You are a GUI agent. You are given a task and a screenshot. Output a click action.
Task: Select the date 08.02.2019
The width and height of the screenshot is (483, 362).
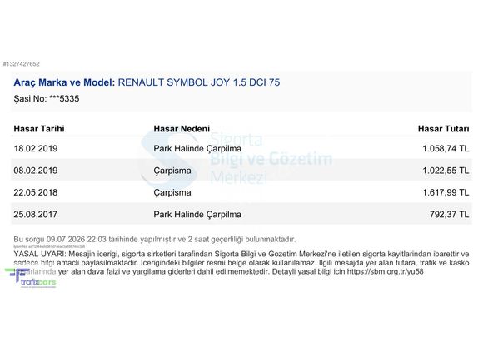[x=36, y=171]
